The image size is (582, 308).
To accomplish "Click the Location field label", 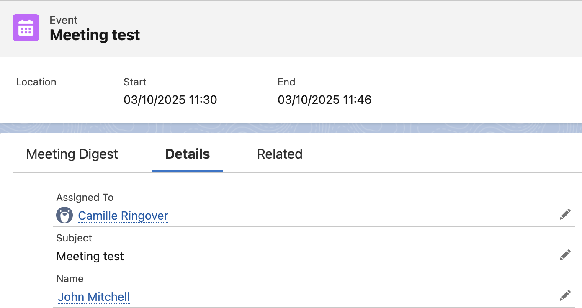I will coord(36,82).
